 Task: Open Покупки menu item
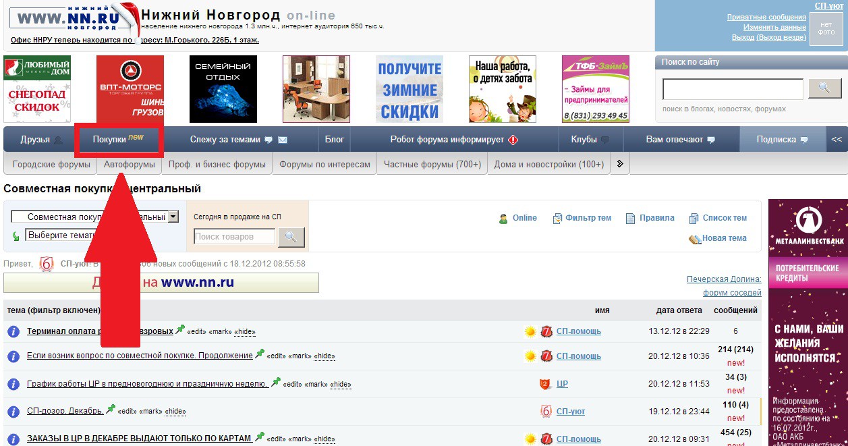[x=118, y=139]
